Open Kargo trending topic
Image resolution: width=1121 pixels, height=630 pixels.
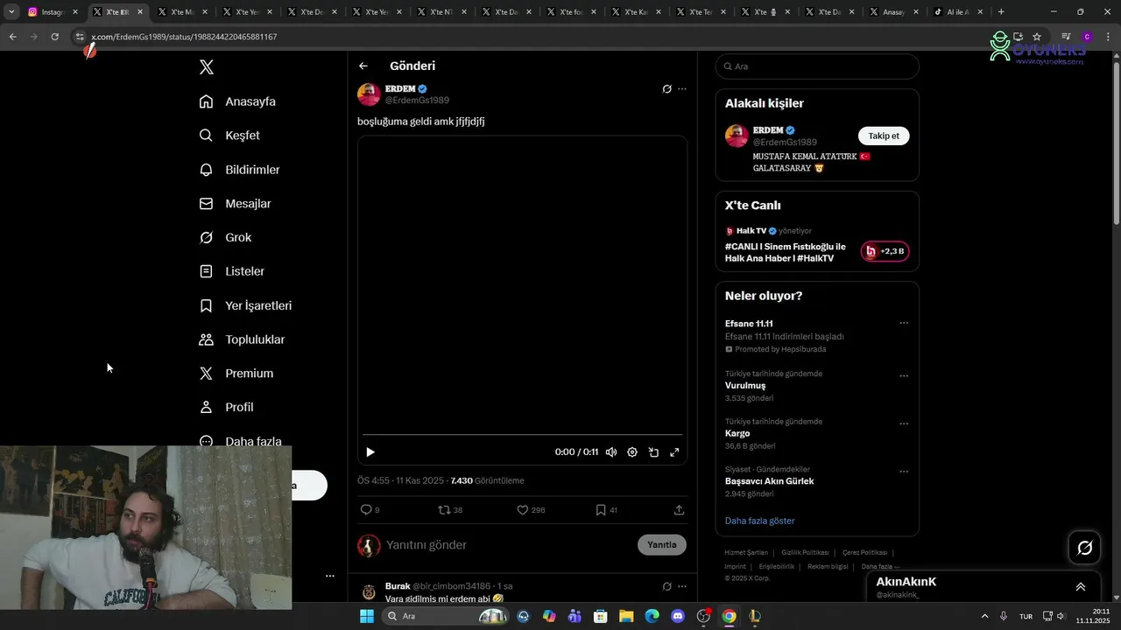pyautogui.click(x=737, y=434)
